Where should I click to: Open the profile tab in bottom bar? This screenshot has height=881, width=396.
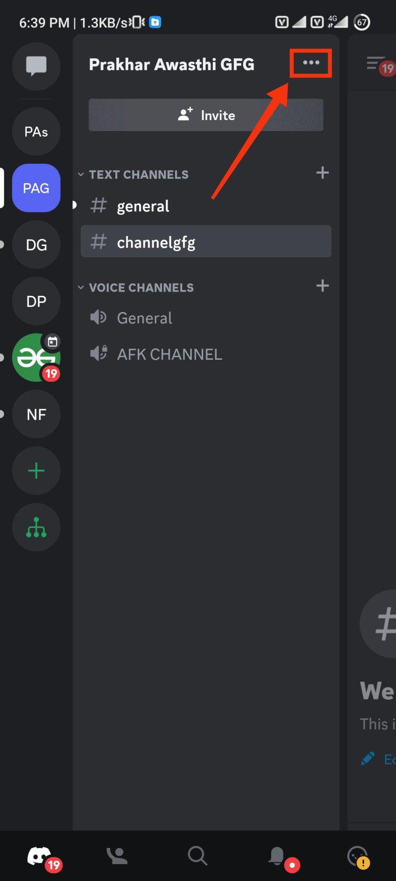[x=358, y=856]
